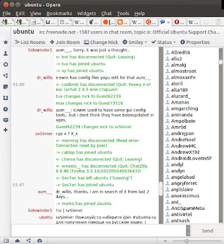Open the Bookmarks star panel in sidebar
This screenshot has width=224, height=244.
[5, 42]
